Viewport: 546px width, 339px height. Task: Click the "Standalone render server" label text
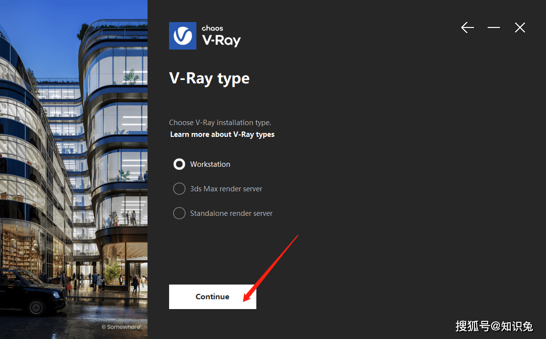pos(231,213)
